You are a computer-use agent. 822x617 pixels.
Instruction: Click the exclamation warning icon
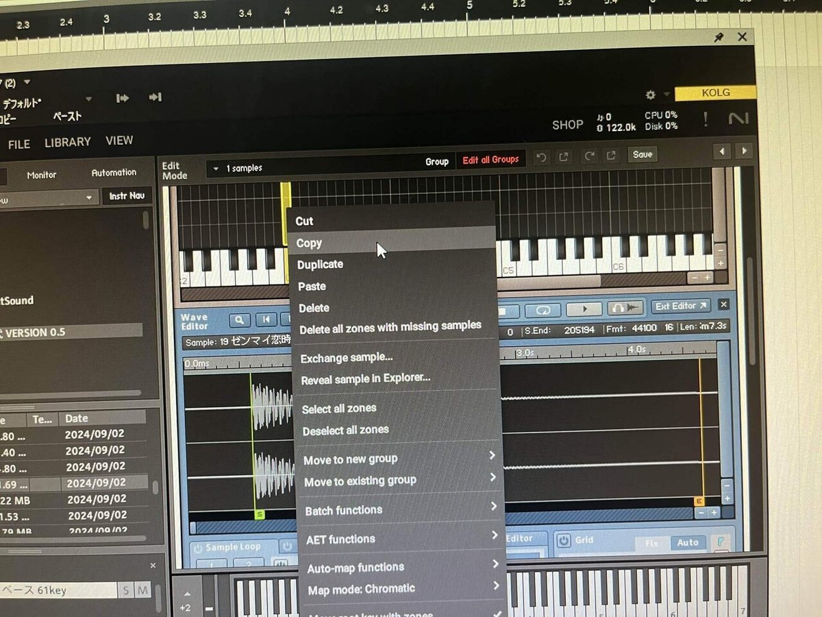pyautogui.click(x=706, y=119)
